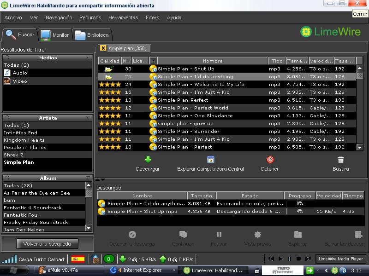
Task: Click the media player previous track button
Action: point(271,259)
